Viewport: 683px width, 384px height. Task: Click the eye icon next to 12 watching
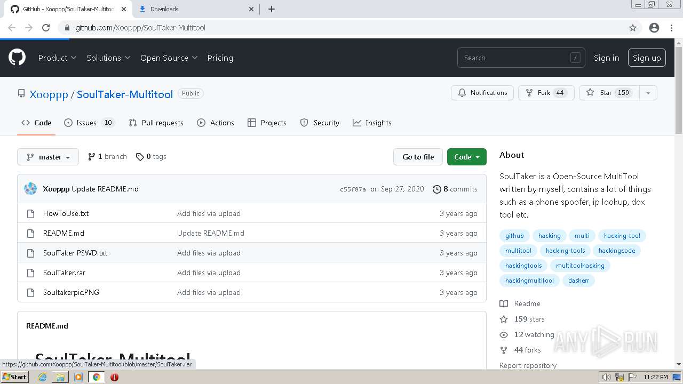[504, 334]
